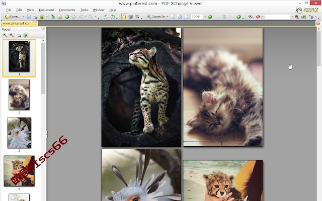
Task: Click the search text input field
Action: click(277, 17)
